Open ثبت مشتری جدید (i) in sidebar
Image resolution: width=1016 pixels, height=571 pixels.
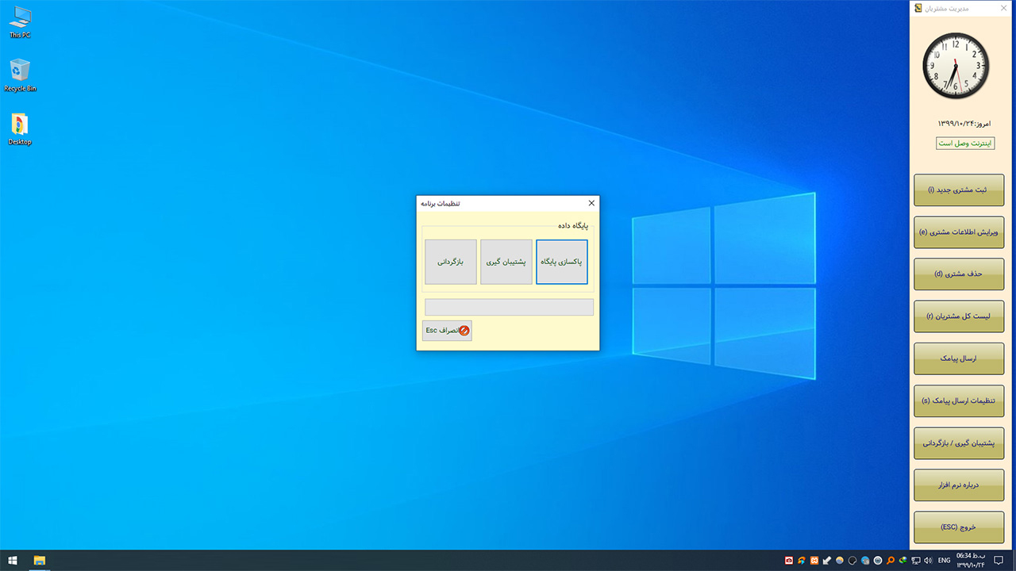959,190
